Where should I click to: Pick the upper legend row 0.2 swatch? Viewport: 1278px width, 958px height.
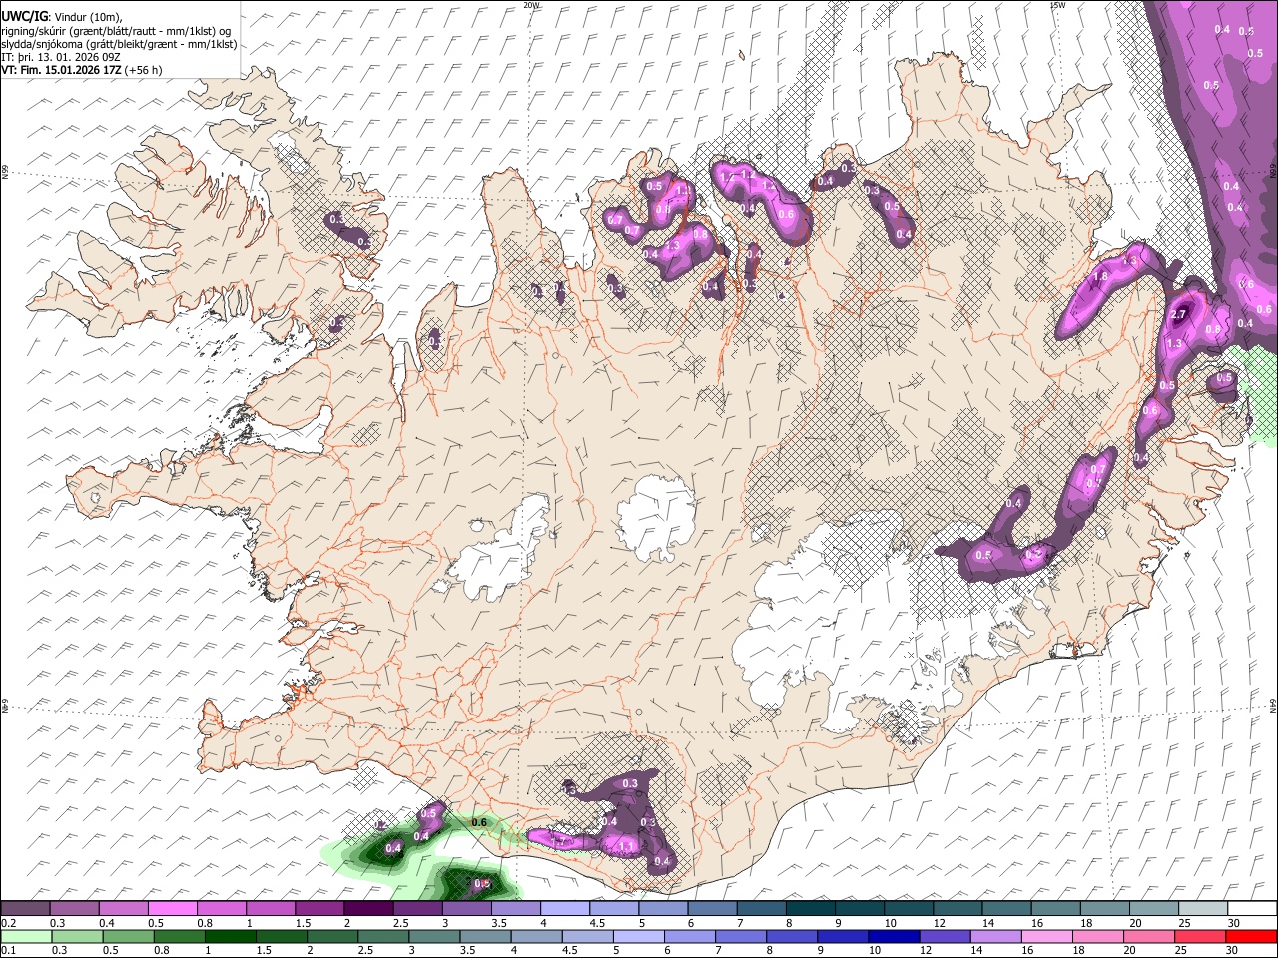pyautogui.click(x=26, y=908)
